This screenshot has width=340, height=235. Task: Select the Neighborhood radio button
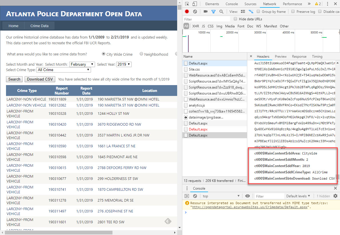click(x=141, y=54)
